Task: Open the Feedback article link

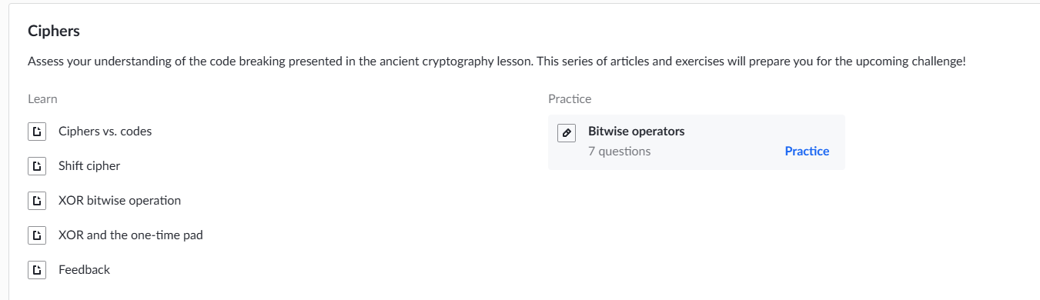Action: pos(84,270)
